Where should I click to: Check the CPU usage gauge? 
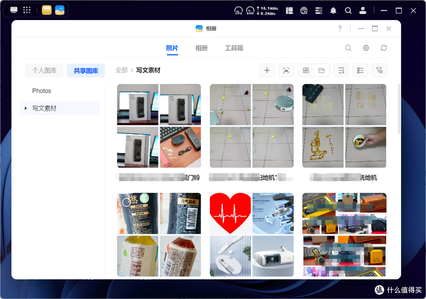tap(239, 11)
